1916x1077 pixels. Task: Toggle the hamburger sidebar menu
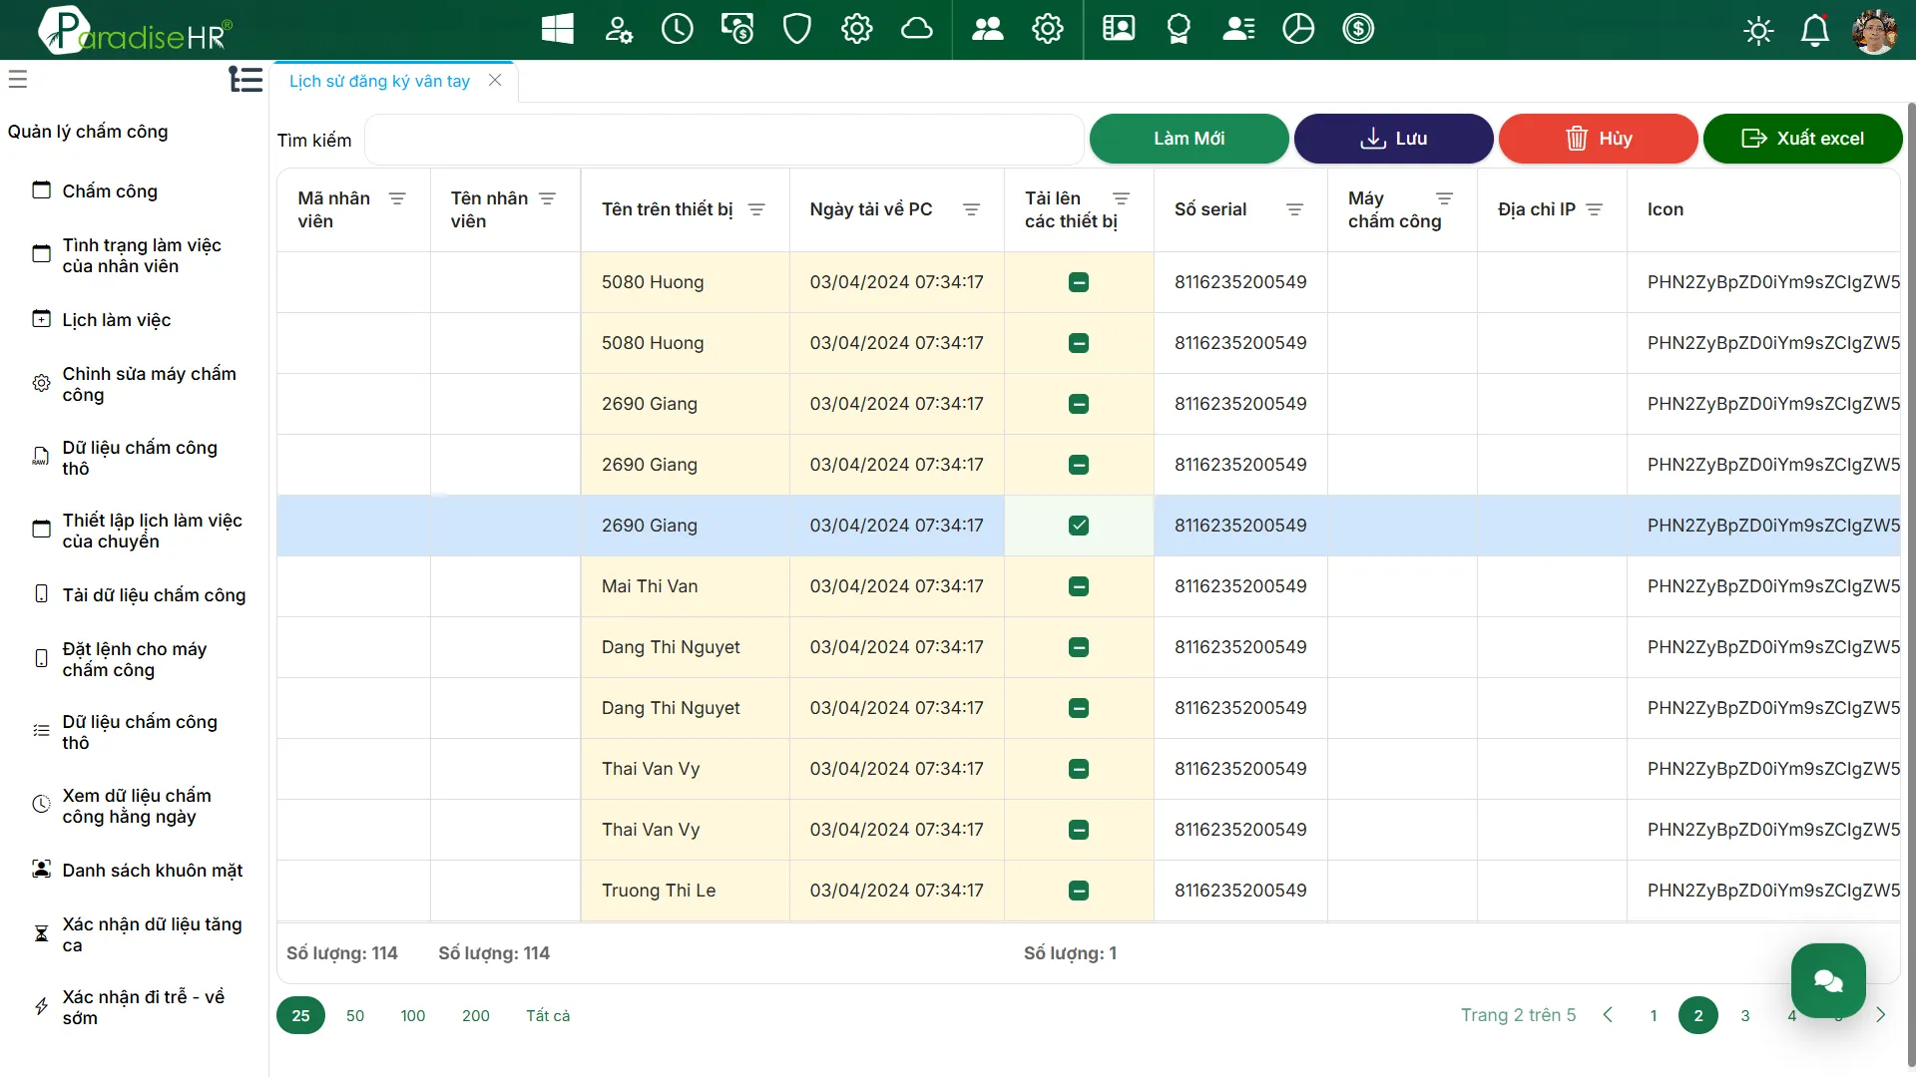[18, 79]
